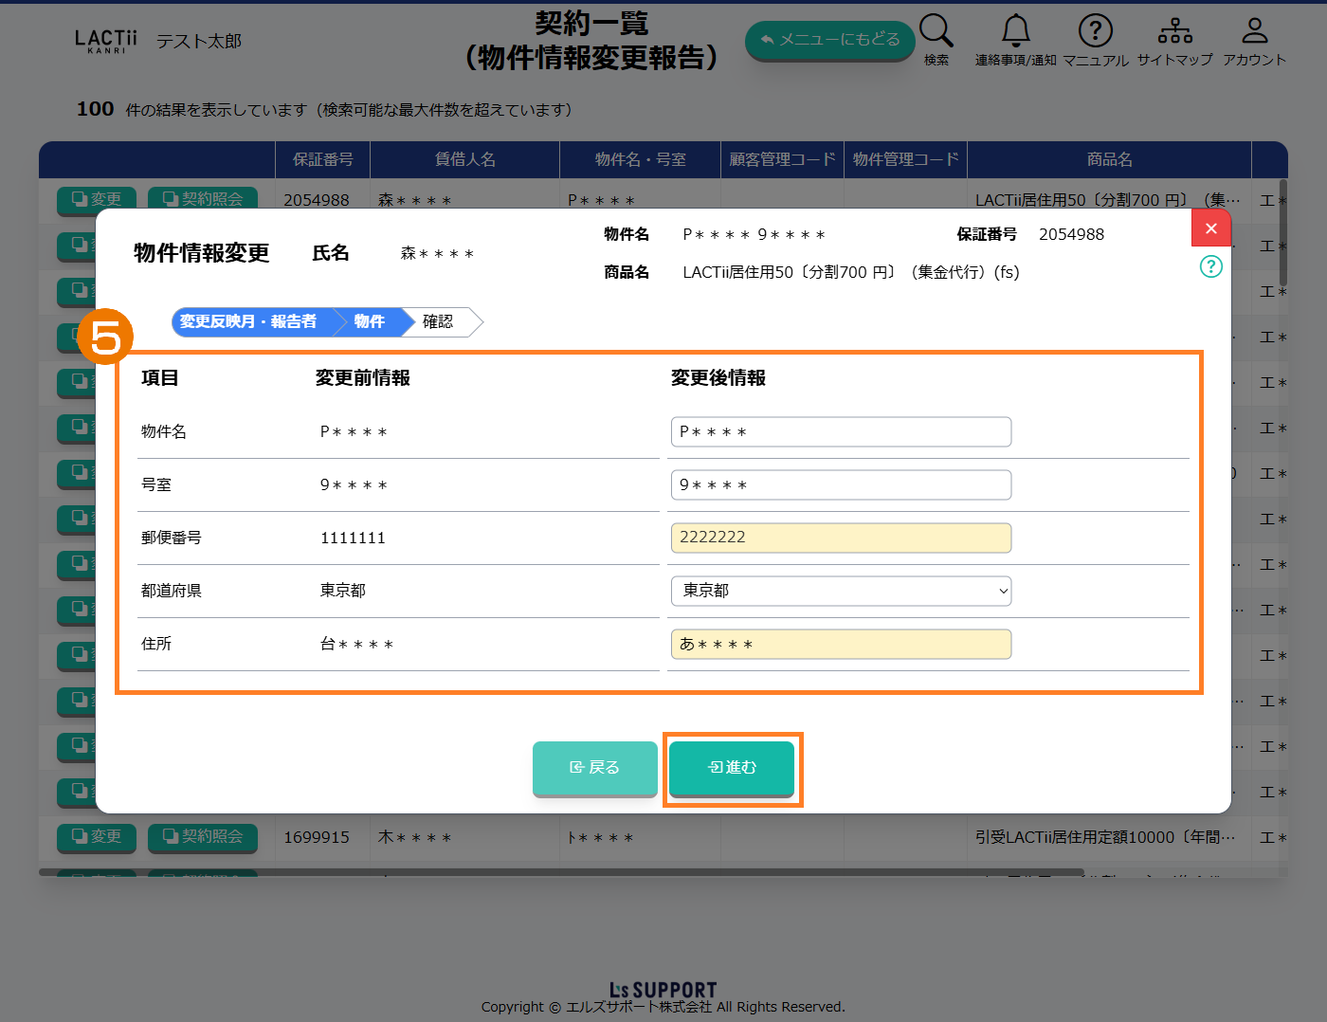
Task: Open notifications bell icon
Action: pyautogui.click(x=1015, y=31)
